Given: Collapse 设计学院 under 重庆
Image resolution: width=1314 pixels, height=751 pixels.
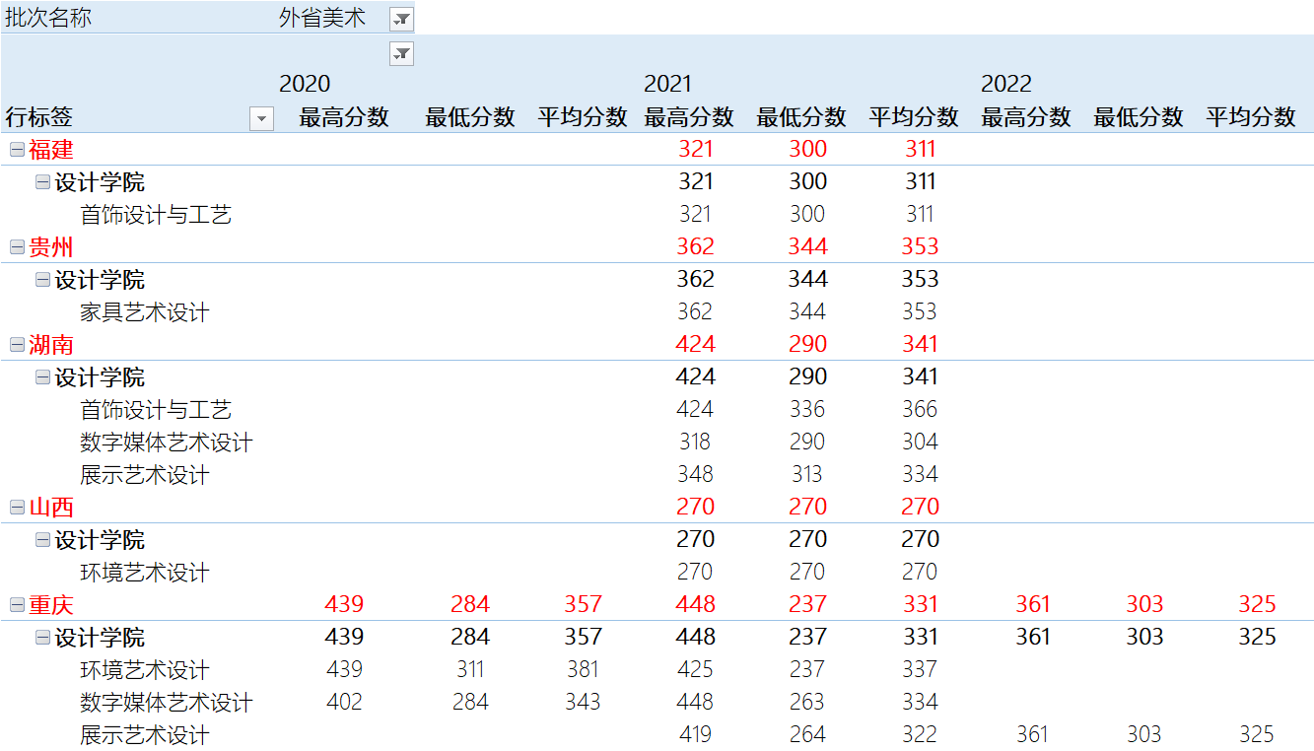Looking at the screenshot, I should (x=42, y=638).
